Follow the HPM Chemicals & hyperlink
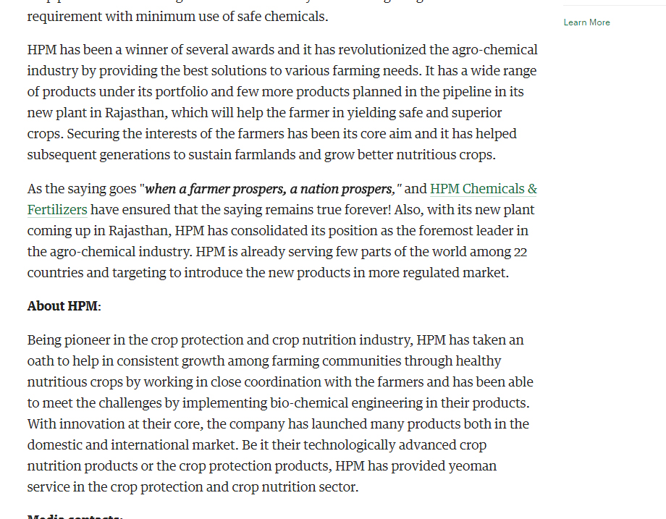 click(484, 189)
